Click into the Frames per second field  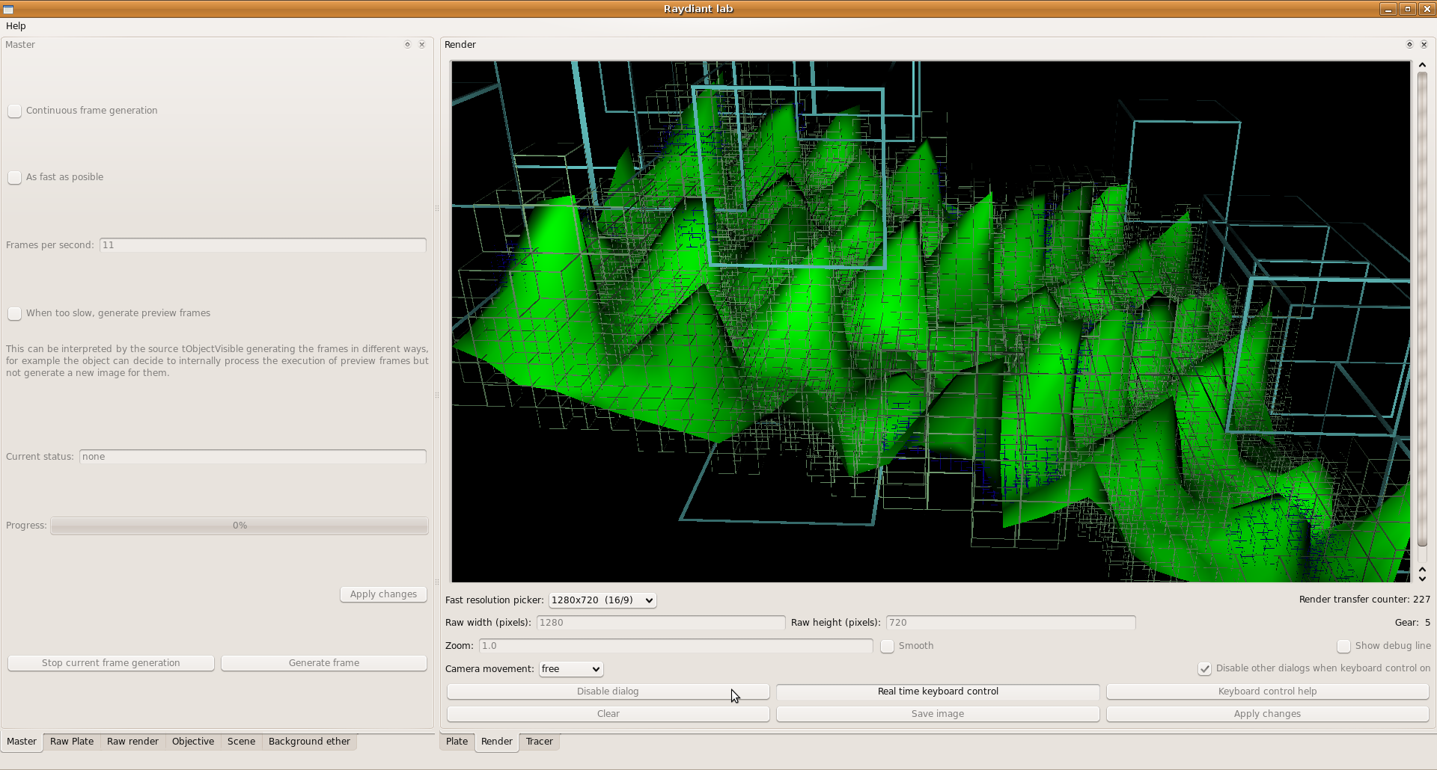click(x=263, y=245)
